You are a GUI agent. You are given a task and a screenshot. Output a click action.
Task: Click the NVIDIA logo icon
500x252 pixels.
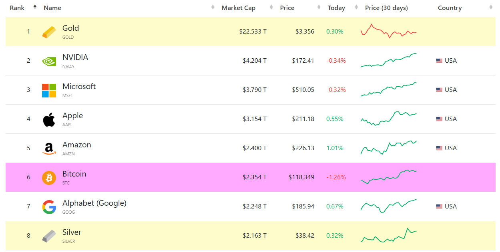(x=49, y=61)
